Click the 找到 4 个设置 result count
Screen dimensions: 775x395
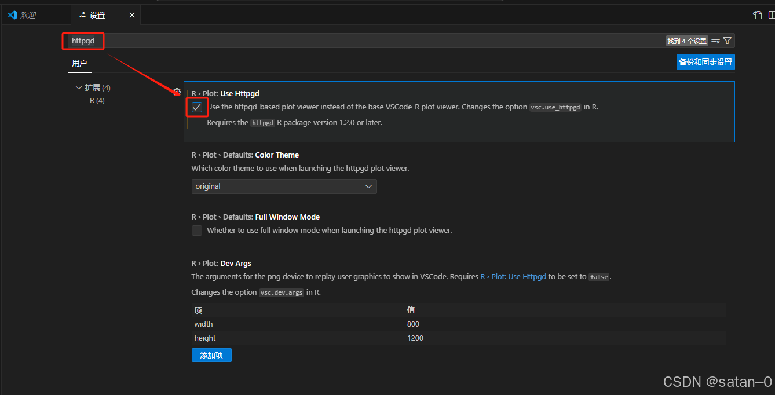click(687, 41)
